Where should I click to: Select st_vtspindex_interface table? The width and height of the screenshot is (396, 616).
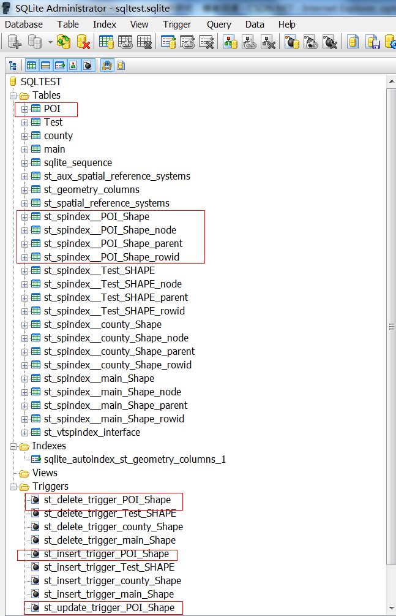pos(92,433)
